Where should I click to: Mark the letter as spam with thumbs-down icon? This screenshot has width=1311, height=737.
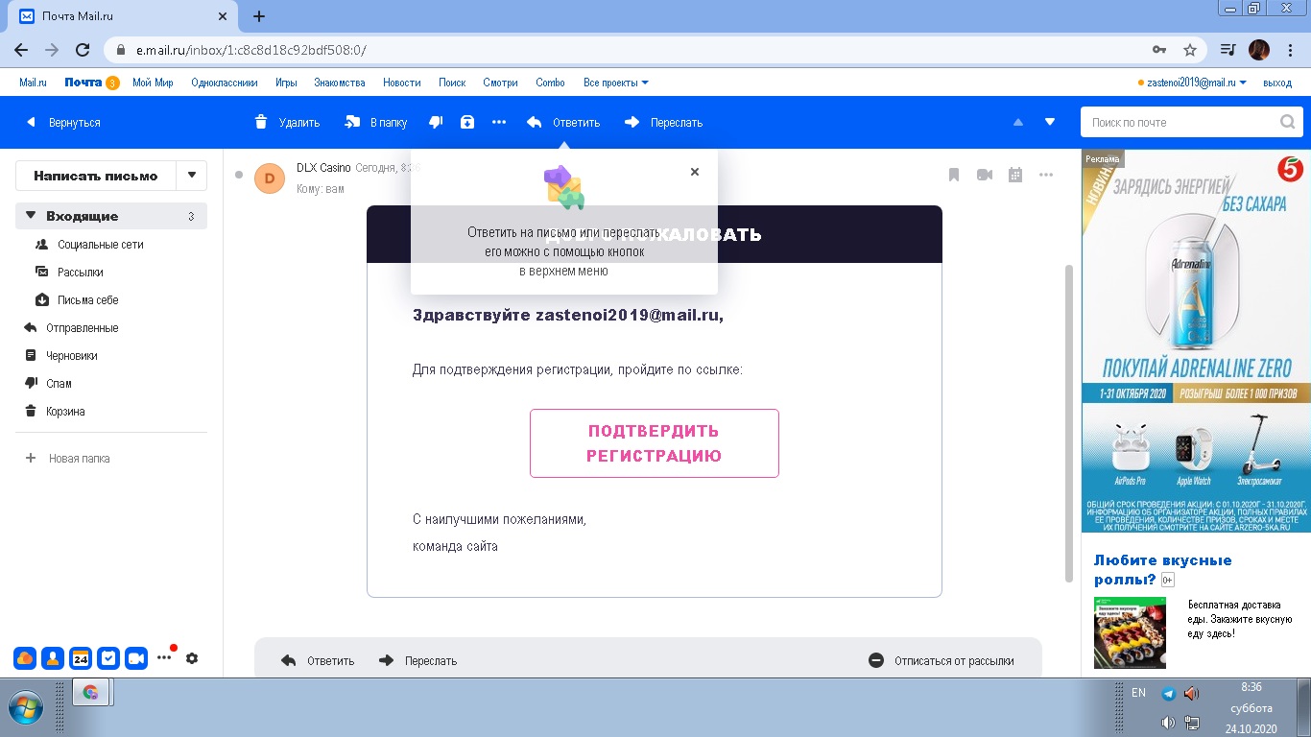click(x=436, y=122)
